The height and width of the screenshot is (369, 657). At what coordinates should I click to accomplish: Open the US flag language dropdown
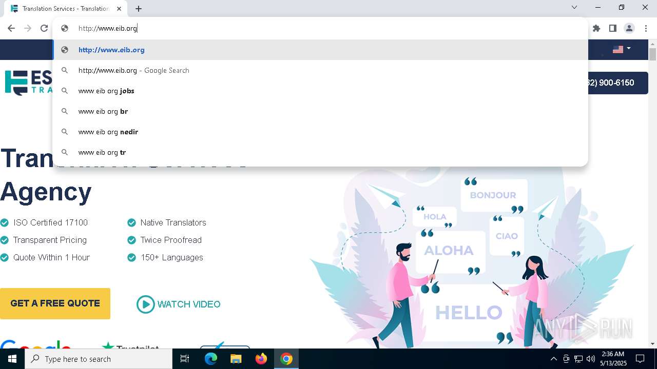622,49
